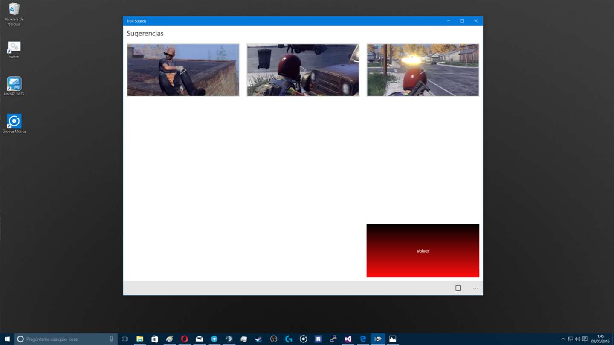The image size is (614, 345).
Task: Show hidden system tray icons
Action: point(563,339)
